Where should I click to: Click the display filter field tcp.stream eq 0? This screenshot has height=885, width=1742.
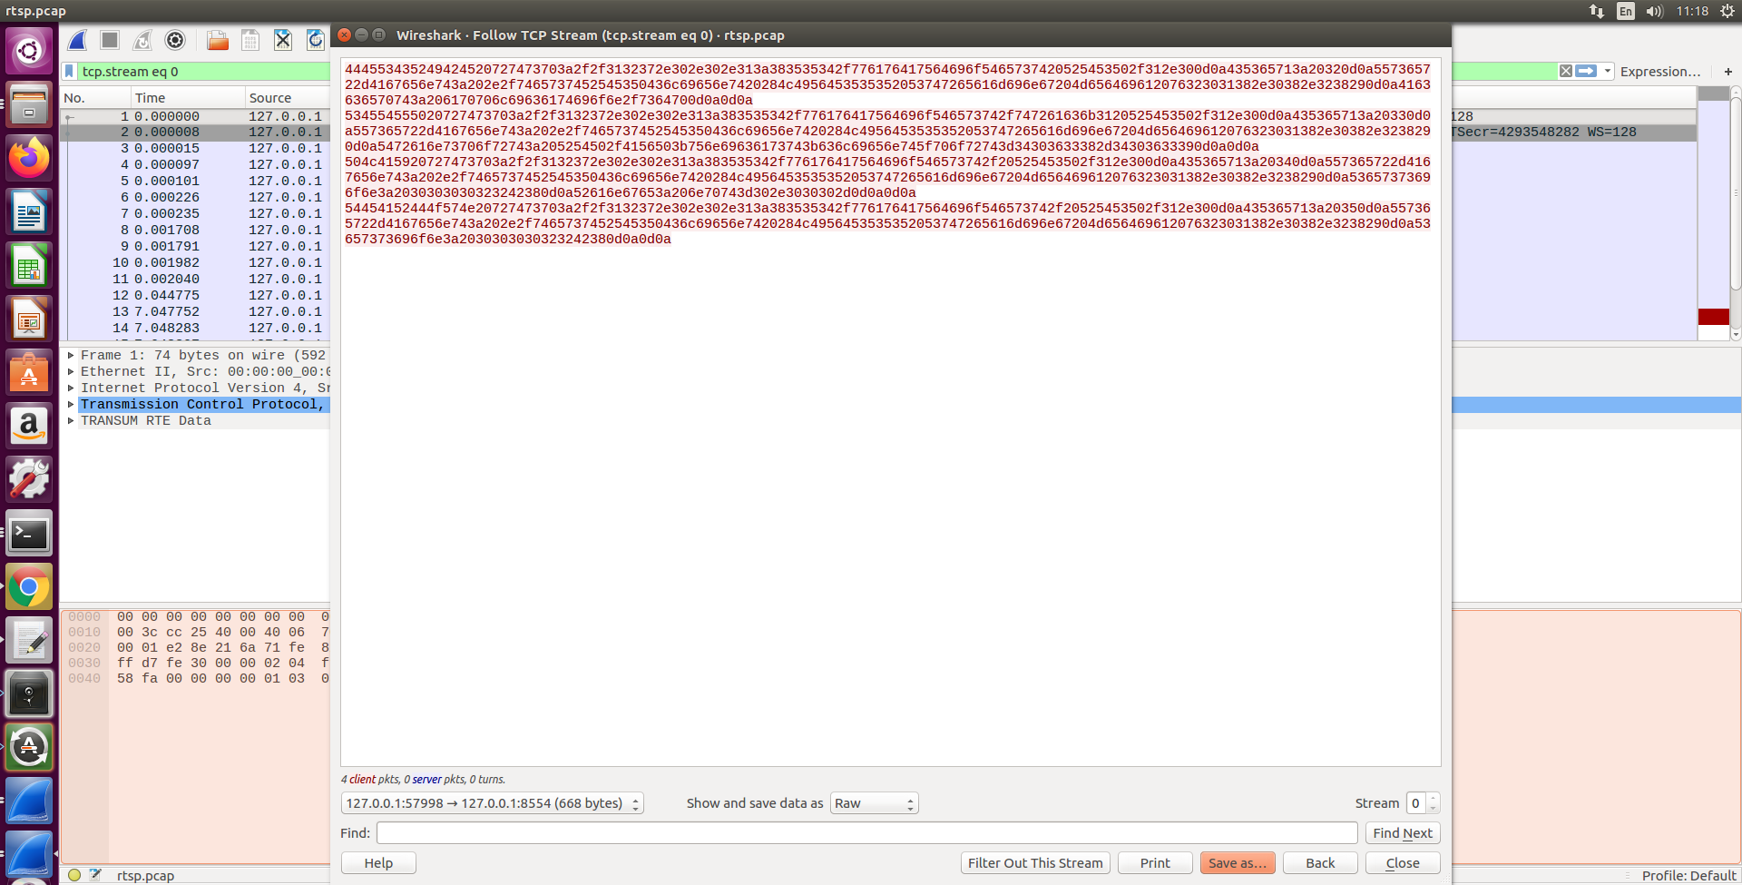tap(203, 72)
